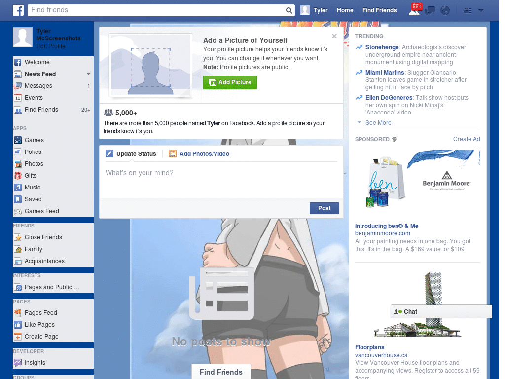Viewport: 505px width, 379px height.
Task: Open the vancouverhouse.ca link
Action: click(381, 355)
